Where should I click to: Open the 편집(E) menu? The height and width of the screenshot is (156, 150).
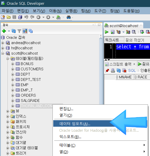(x=23, y=11)
